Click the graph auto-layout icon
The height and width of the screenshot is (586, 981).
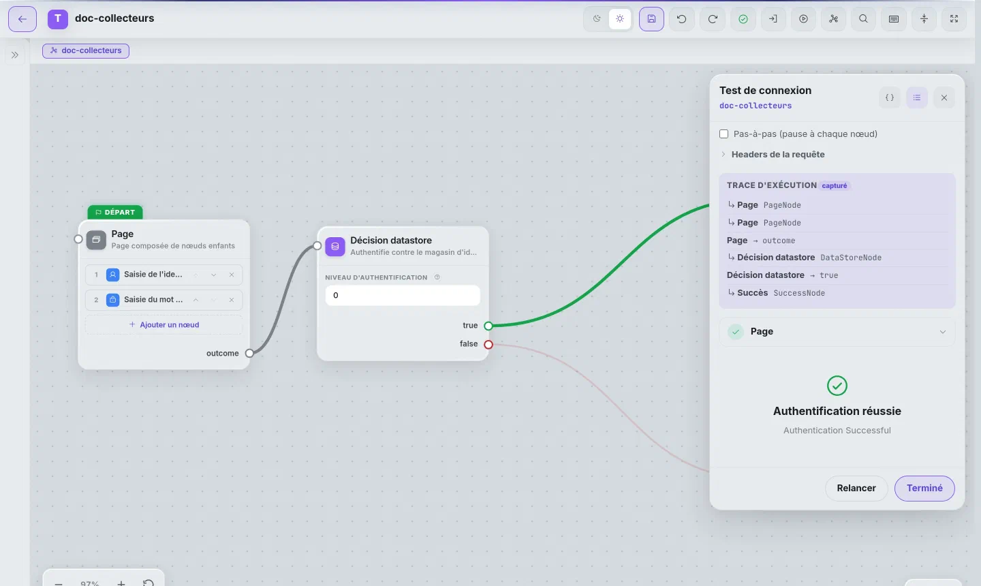[x=834, y=19]
